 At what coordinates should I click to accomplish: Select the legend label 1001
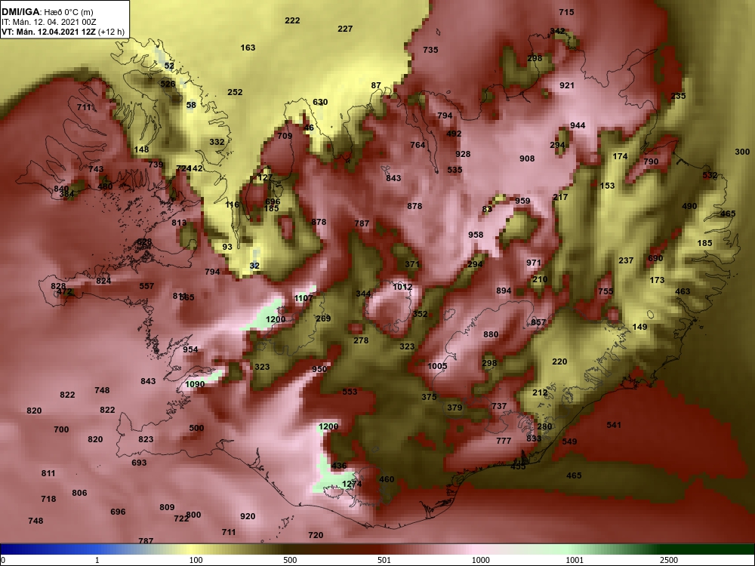pyautogui.click(x=575, y=560)
